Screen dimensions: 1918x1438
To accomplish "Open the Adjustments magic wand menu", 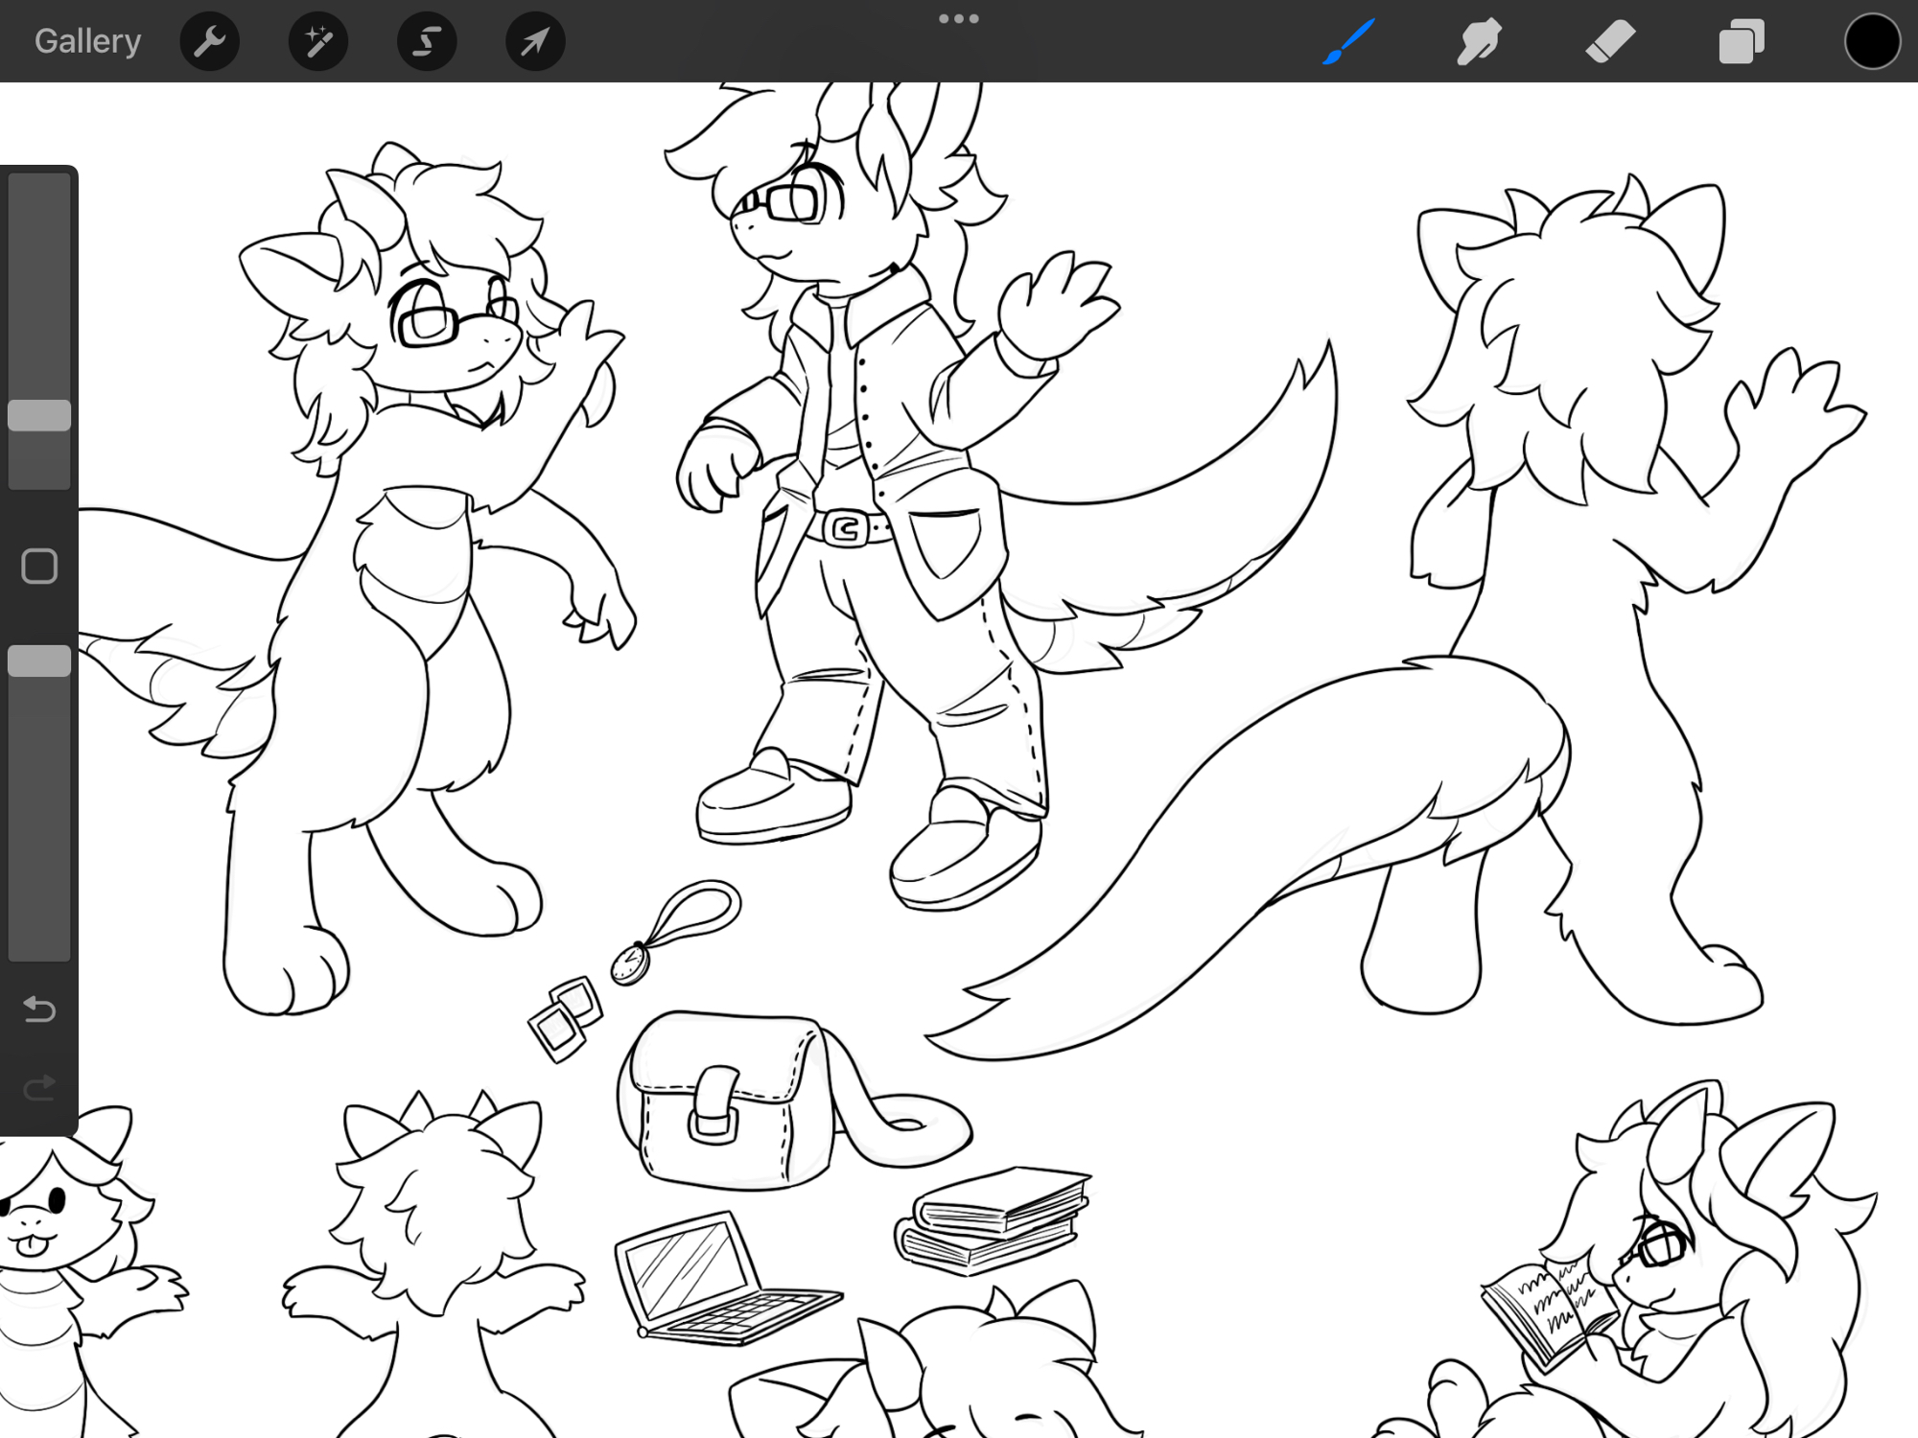I will click(317, 41).
